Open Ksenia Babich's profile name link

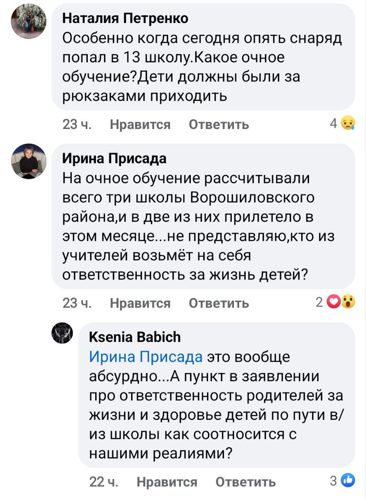pyautogui.click(x=135, y=337)
